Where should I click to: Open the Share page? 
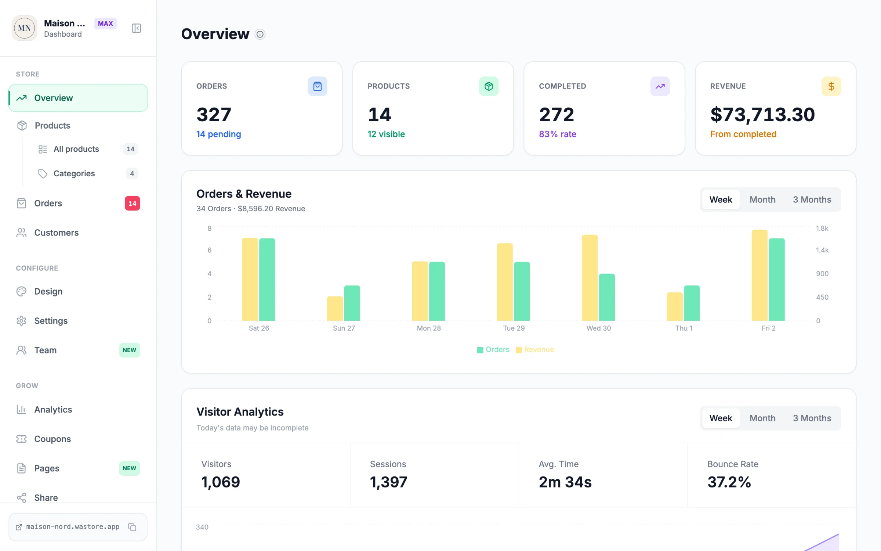pos(78,497)
